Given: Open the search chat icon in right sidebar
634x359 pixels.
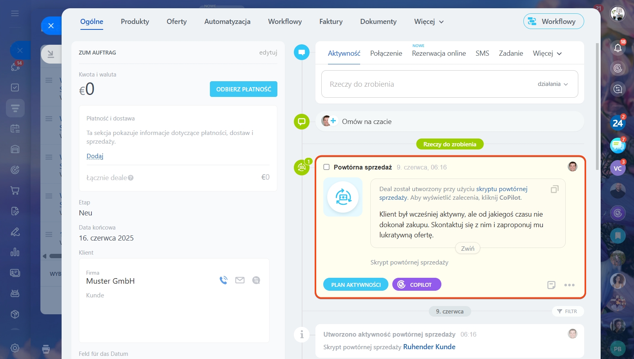Looking at the screenshot, I should pos(618,89).
